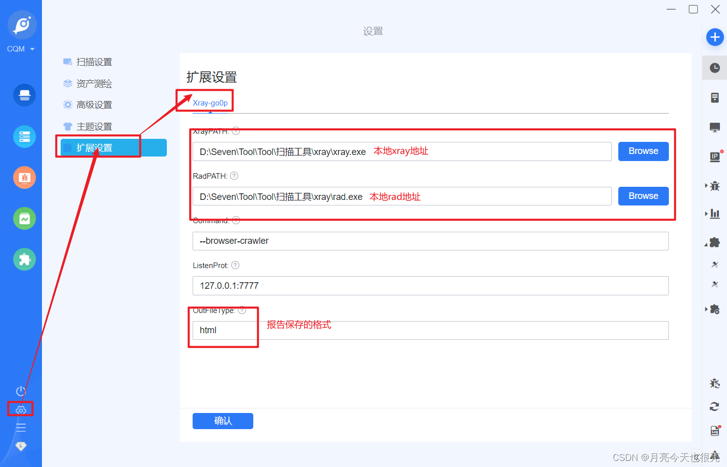
Task: Open the Log file icon in the right panel
Action: 715,431
